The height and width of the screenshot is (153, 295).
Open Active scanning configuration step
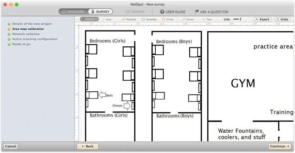pos(35,39)
